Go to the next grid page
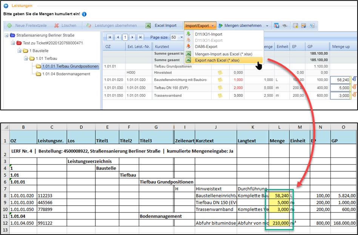This screenshot has height=235, width=358. coord(133,37)
